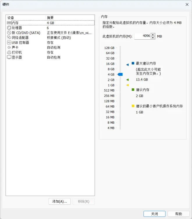This screenshot has height=219, width=192.
Task: Click the 桥接模式 (自动) summary text
Action: coord(59,38)
